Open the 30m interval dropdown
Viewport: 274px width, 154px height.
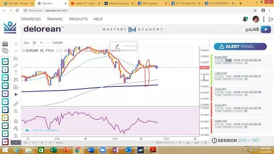27,43
